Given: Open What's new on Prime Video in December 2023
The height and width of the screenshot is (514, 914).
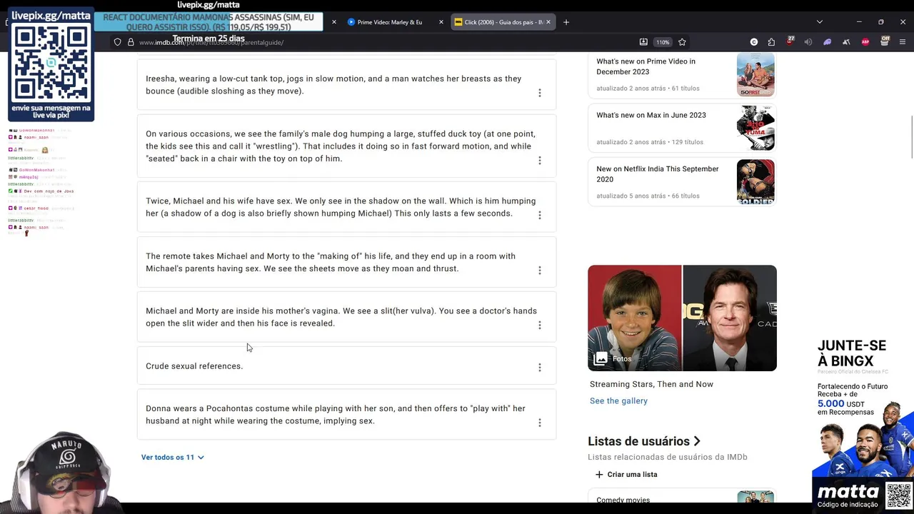Looking at the screenshot, I should [x=646, y=66].
